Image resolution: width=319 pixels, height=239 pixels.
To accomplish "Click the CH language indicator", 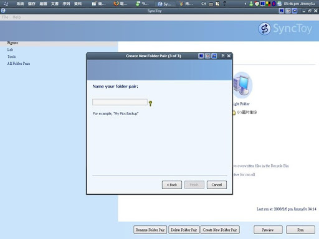I will 204,4.
